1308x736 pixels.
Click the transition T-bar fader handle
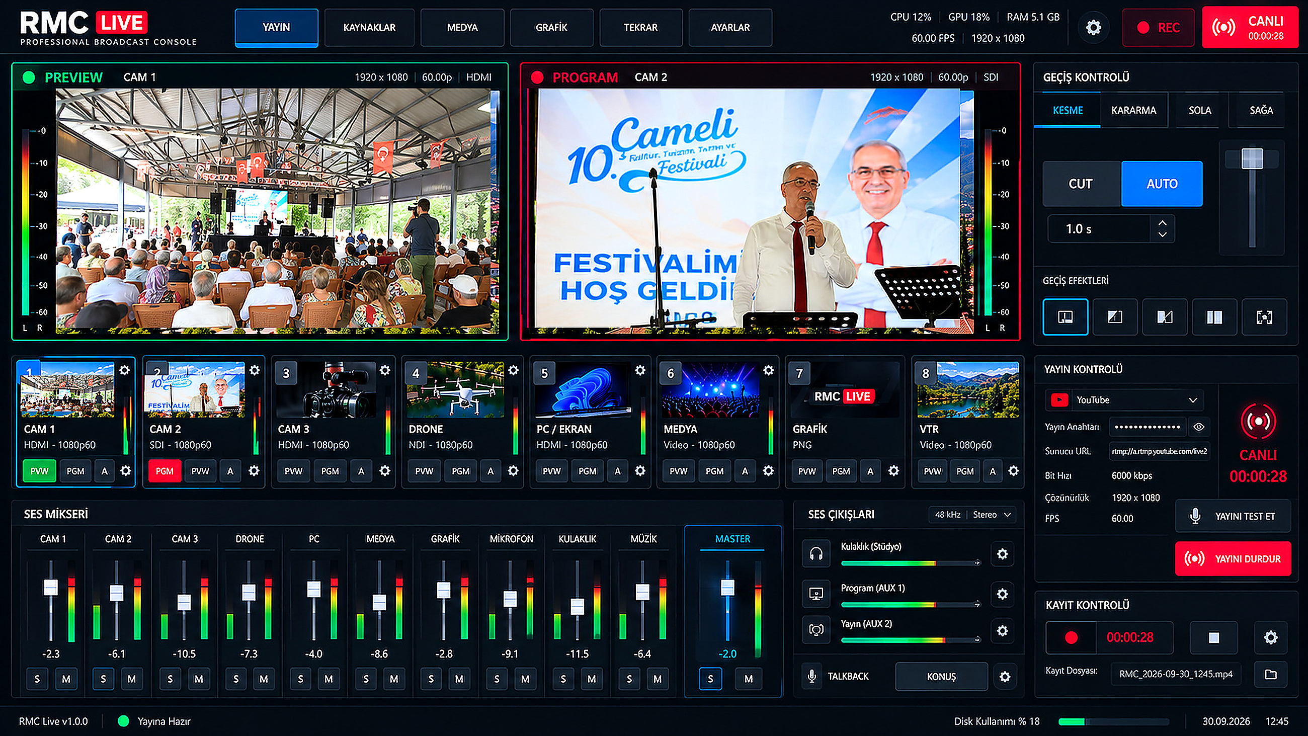coord(1252,158)
